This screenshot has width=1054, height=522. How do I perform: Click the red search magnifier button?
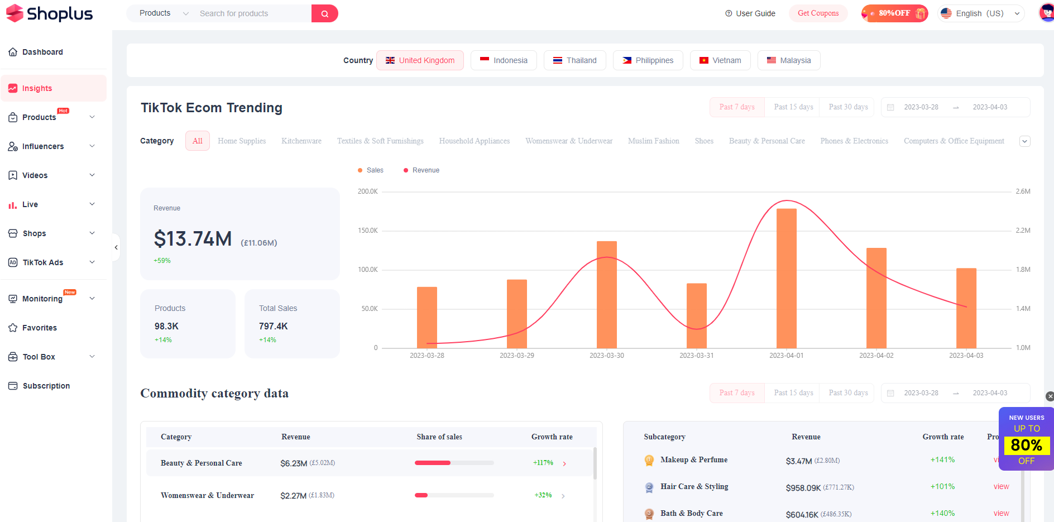click(325, 13)
